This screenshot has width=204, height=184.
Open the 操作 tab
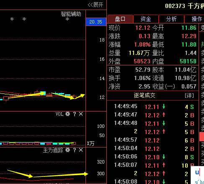click(194, 19)
